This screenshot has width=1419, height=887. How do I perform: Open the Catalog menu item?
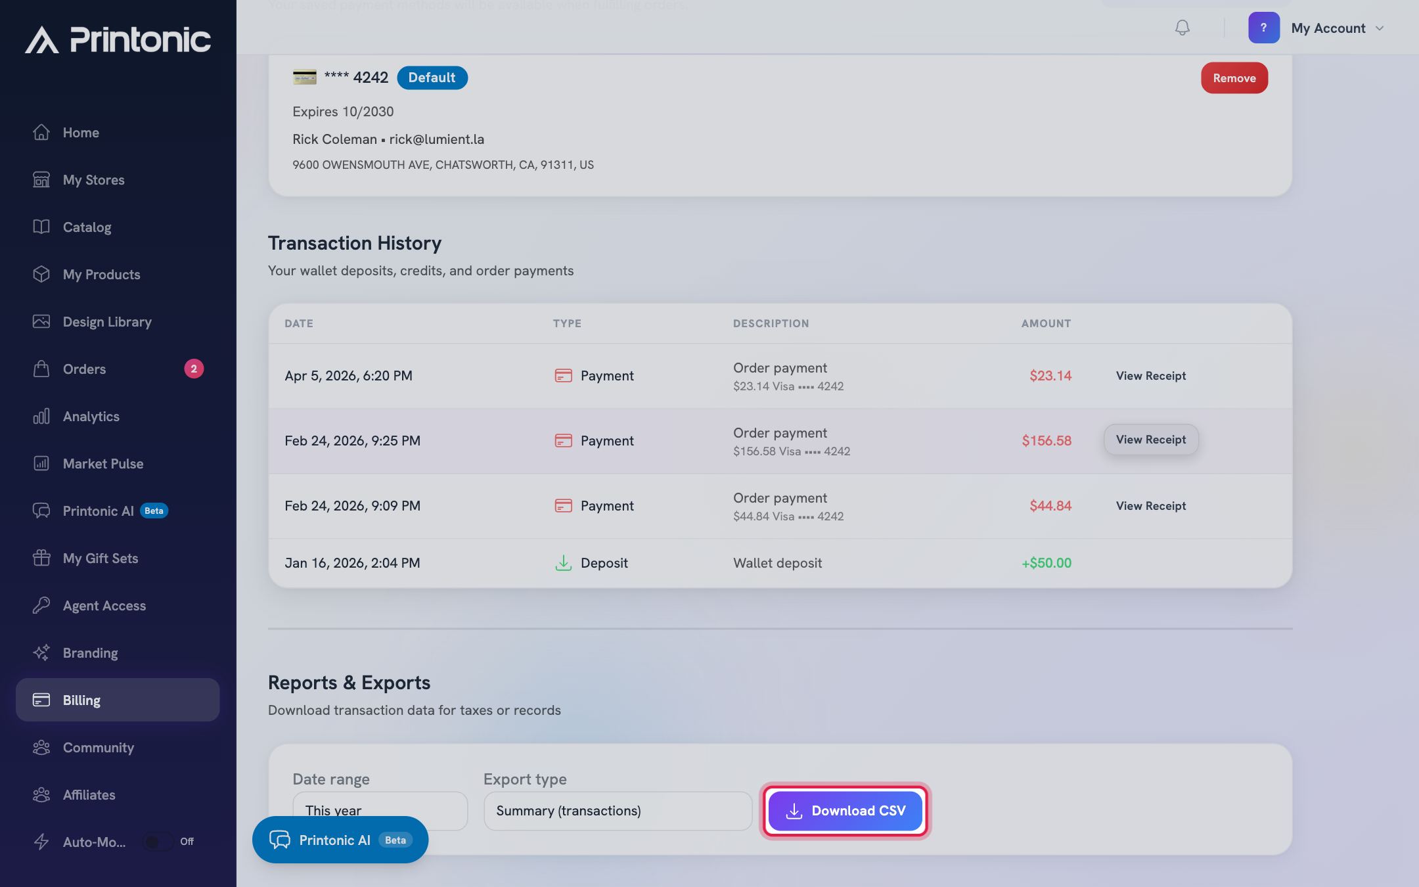(x=118, y=227)
